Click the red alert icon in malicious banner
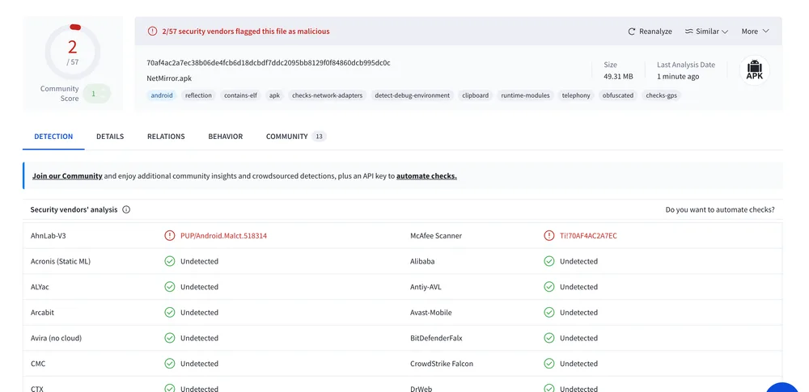This screenshot has height=392, width=809. 152,31
